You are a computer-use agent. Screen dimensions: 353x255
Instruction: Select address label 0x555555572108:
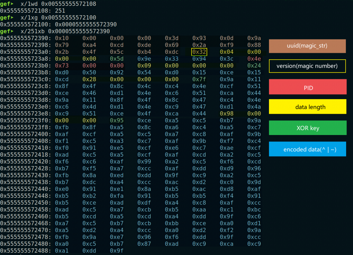26,11
